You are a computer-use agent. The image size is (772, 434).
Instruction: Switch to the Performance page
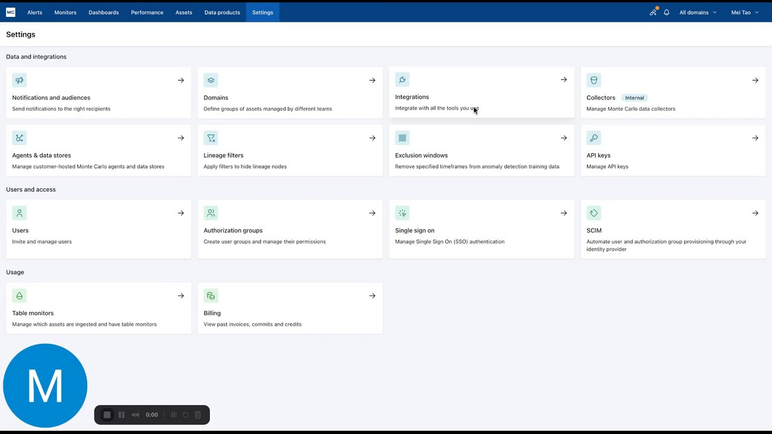pyautogui.click(x=147, y=12)
